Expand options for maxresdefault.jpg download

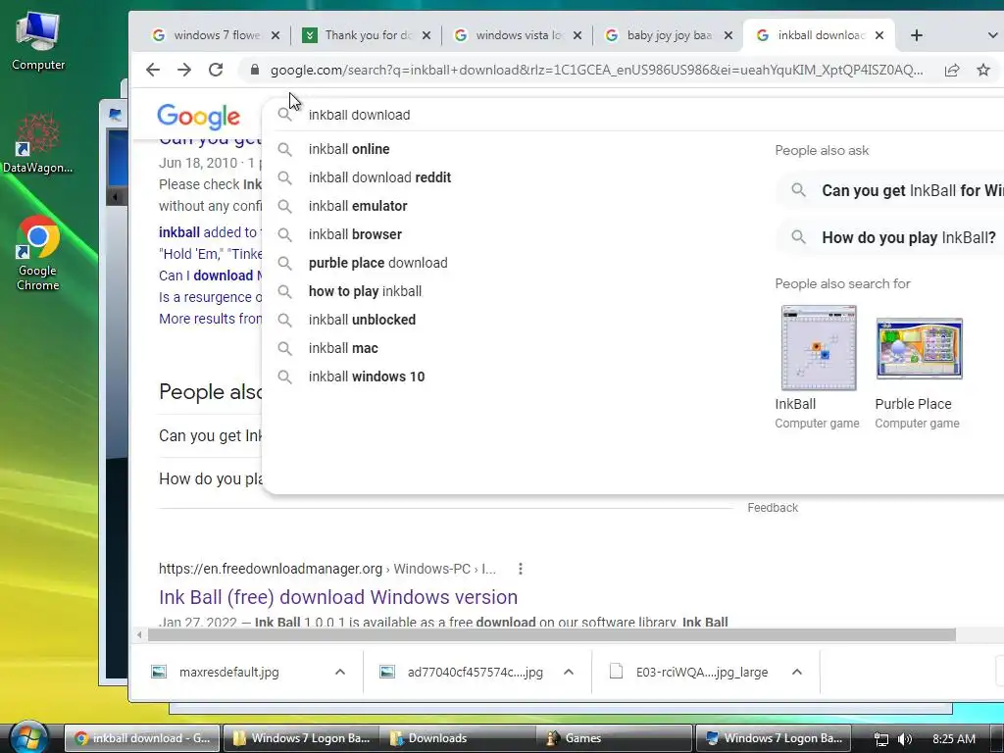tap(340, 672)
